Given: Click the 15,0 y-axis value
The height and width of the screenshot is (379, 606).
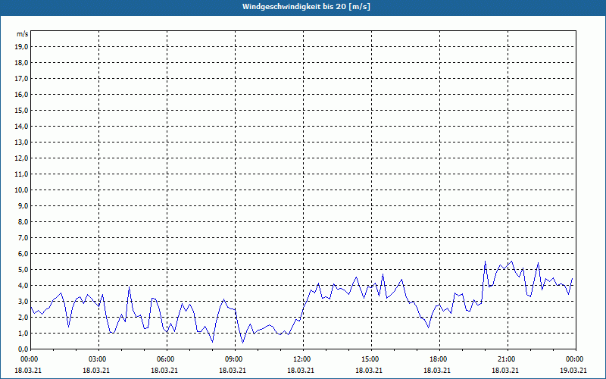Looking at the screenshot, I should point(21,110).
